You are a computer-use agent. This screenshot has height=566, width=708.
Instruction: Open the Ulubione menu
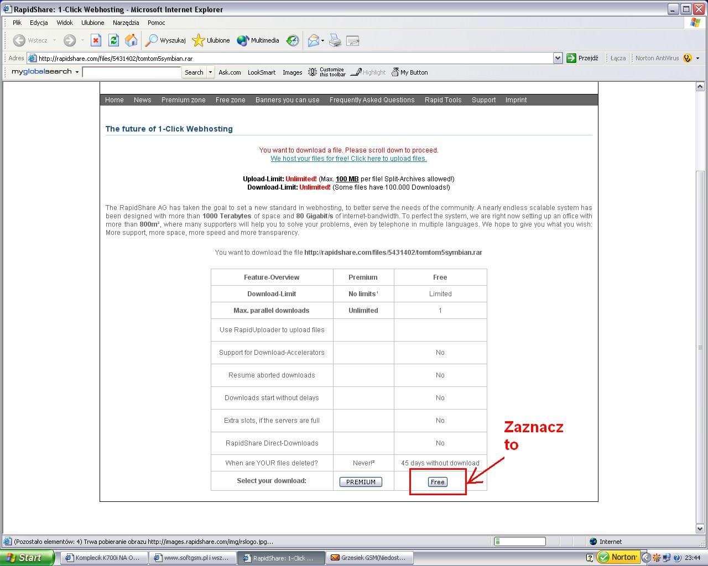pyautogui.click(x=92, y=23)
